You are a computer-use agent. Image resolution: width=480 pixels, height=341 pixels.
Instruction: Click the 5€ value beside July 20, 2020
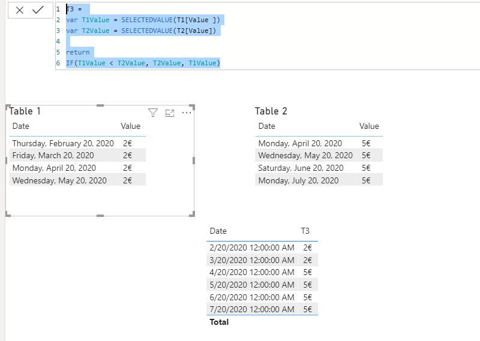point(366,180)
